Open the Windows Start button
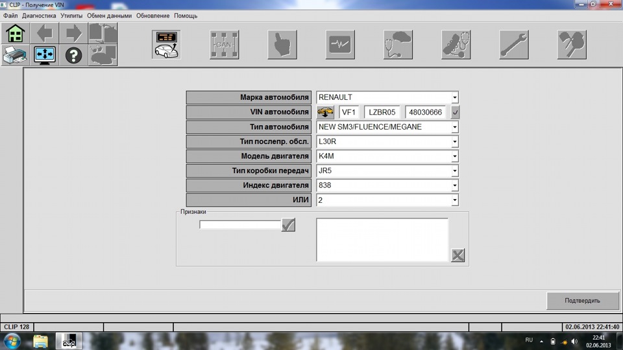Viewport: 623px width, 350px height. (x=12, y=342)
